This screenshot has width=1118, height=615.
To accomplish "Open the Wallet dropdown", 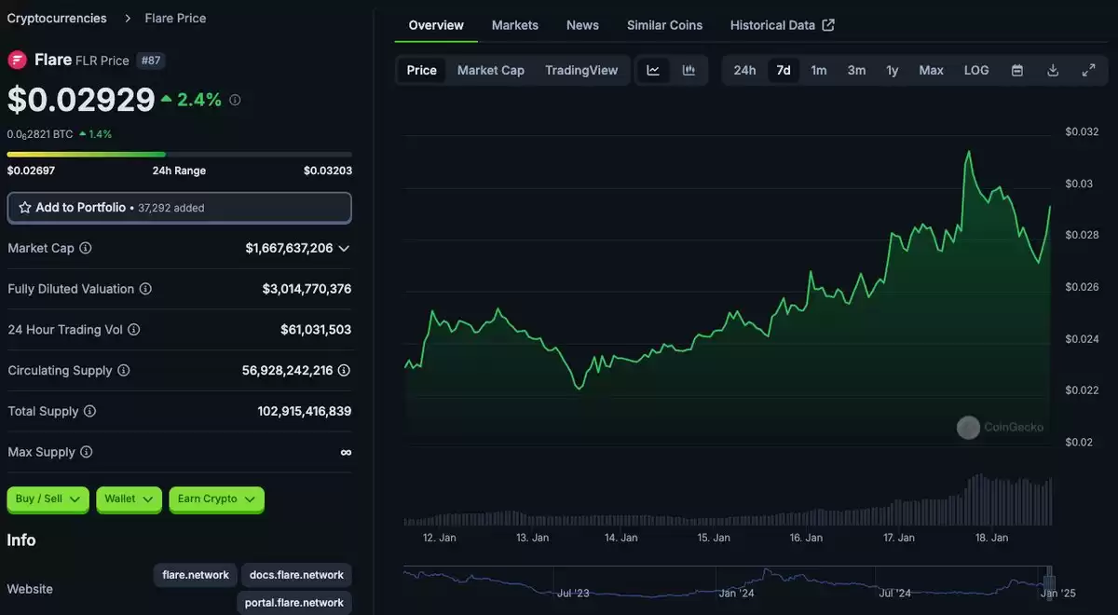I will coord(129,499).
